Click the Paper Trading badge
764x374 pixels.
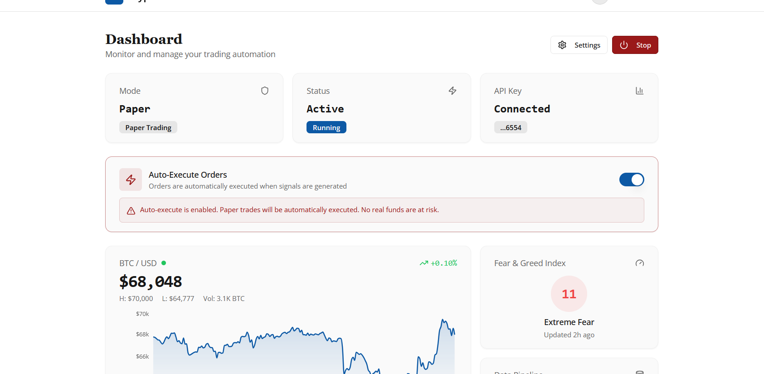(148, 127)
